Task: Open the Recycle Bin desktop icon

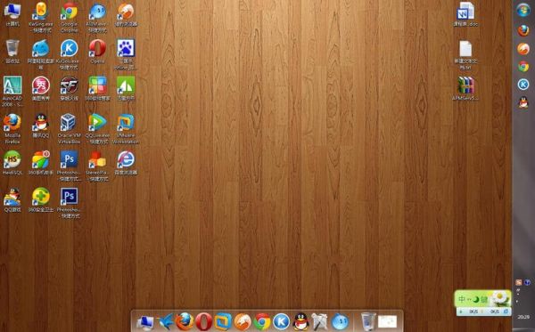Action: 12,51
